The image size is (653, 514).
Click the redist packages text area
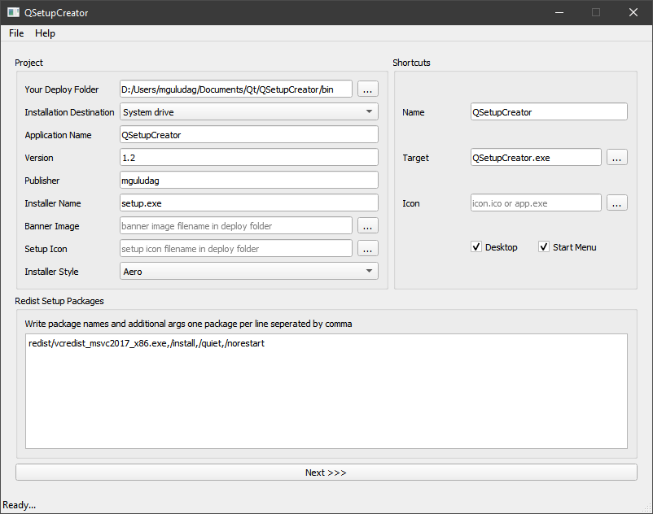tap(326, 391)
